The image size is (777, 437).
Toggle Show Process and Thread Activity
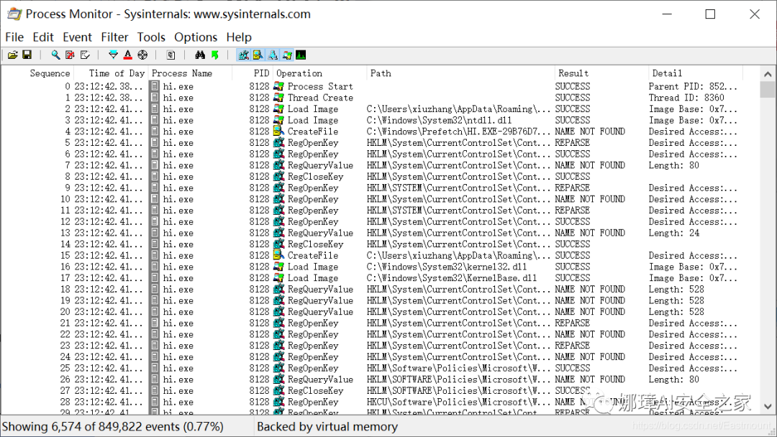click(x=287, y=55)
